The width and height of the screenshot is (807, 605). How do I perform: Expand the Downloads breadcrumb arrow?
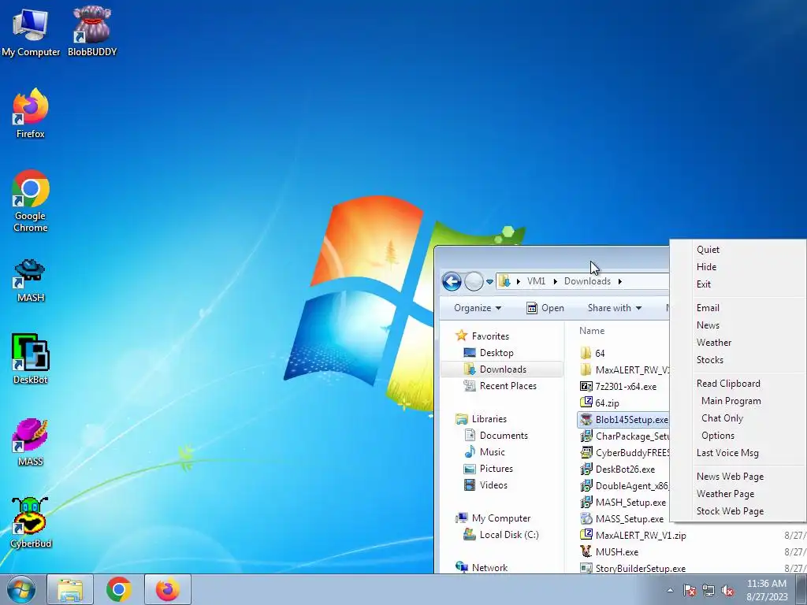click(619, 281)
